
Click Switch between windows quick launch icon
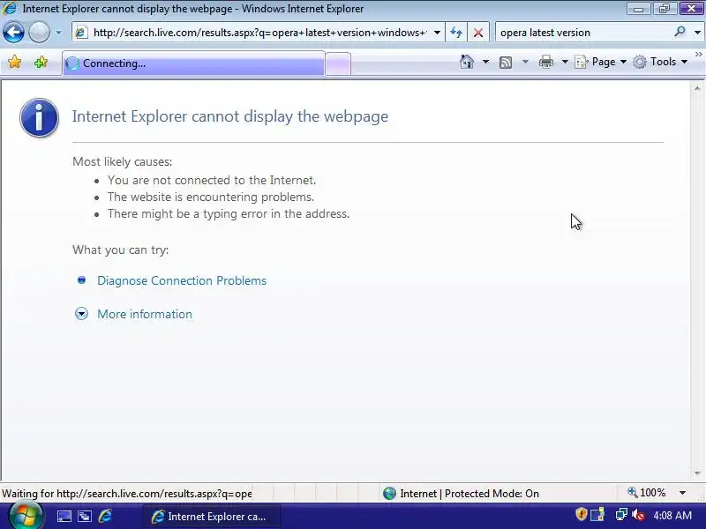coord(85,517)
